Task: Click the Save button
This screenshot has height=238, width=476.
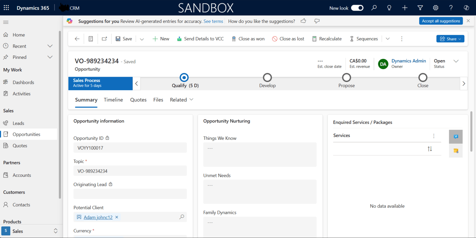Action: click(124, 39)
